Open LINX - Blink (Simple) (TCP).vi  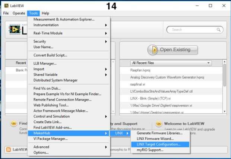pos(151,99)
